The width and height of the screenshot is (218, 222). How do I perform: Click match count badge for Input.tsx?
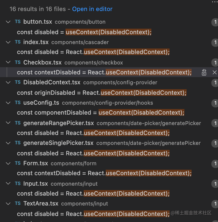click(215, 184)
